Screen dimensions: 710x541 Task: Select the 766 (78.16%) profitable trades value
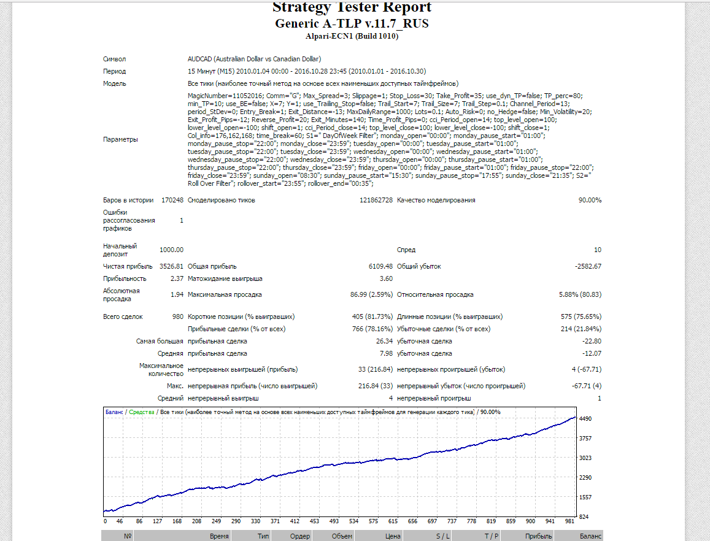tap(372, 329)
